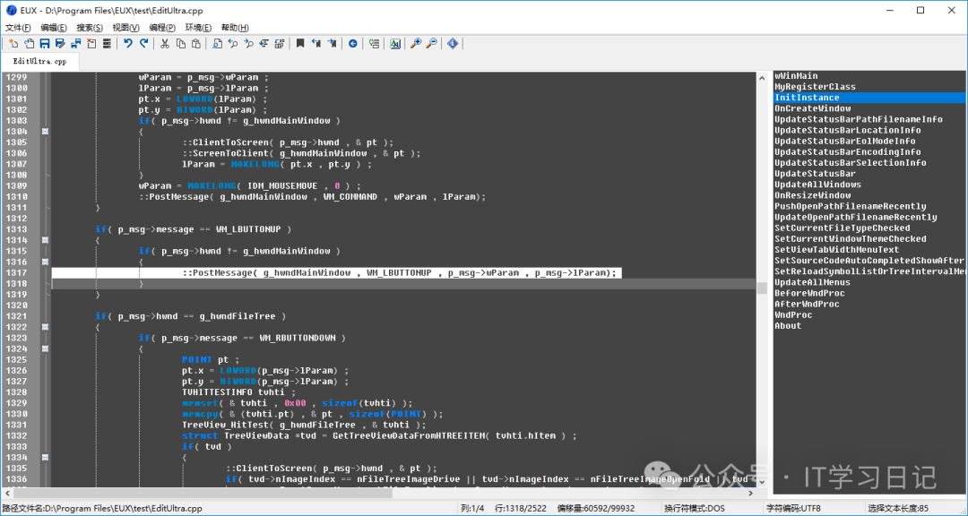Click the zoom out magnifier icon
The image size is (968, 516).
pos(431,43)
